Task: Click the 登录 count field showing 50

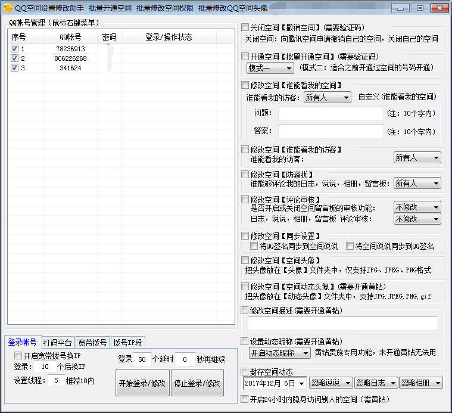Action: (x=142, y=359)
